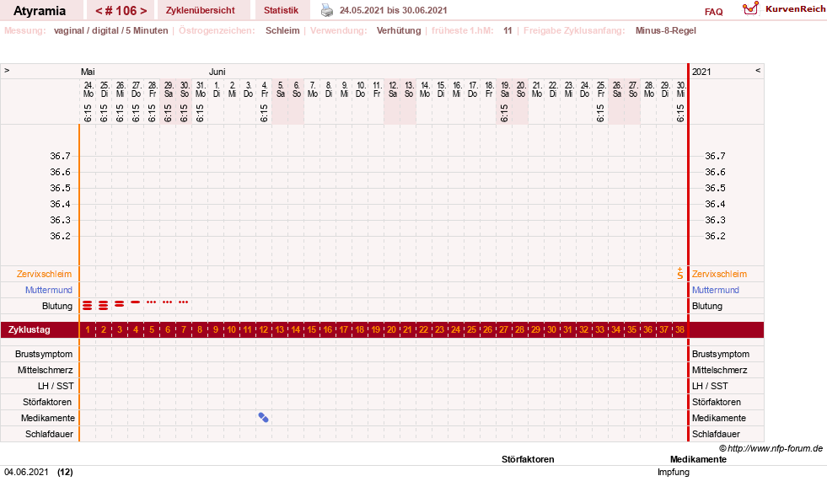Click the left Muttermund row label

coord(49,290)
